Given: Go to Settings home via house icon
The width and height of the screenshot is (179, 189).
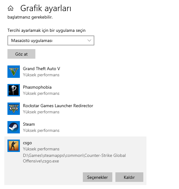Looking at the screenshot, I should (11, 8).
